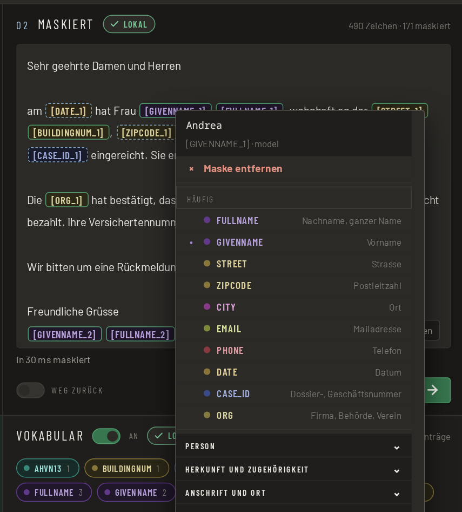Viewport: 462px width, 512px height.
Task: Click the red dot beside PHONE
Action: point(207,350)
